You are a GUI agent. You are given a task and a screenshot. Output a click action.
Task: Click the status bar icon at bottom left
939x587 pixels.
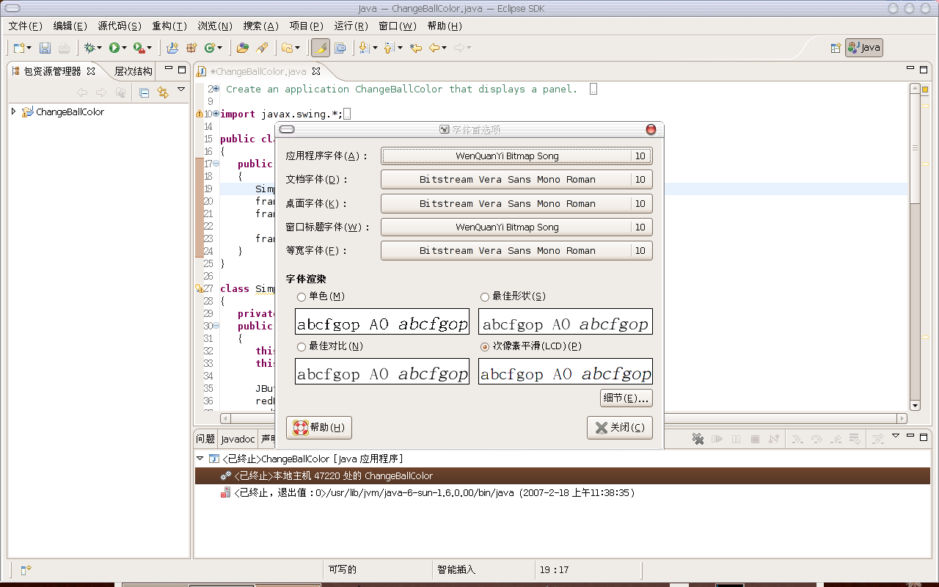26,569
